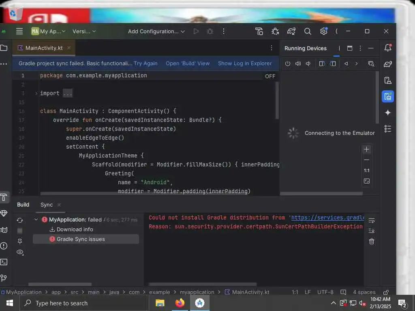
Task: Toggle the OFF inspection indicator
Action: coord(270,76)
